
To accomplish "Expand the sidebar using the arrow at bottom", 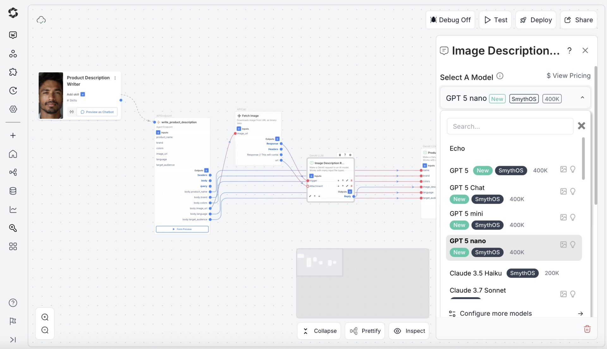I will tap(13, 340).
